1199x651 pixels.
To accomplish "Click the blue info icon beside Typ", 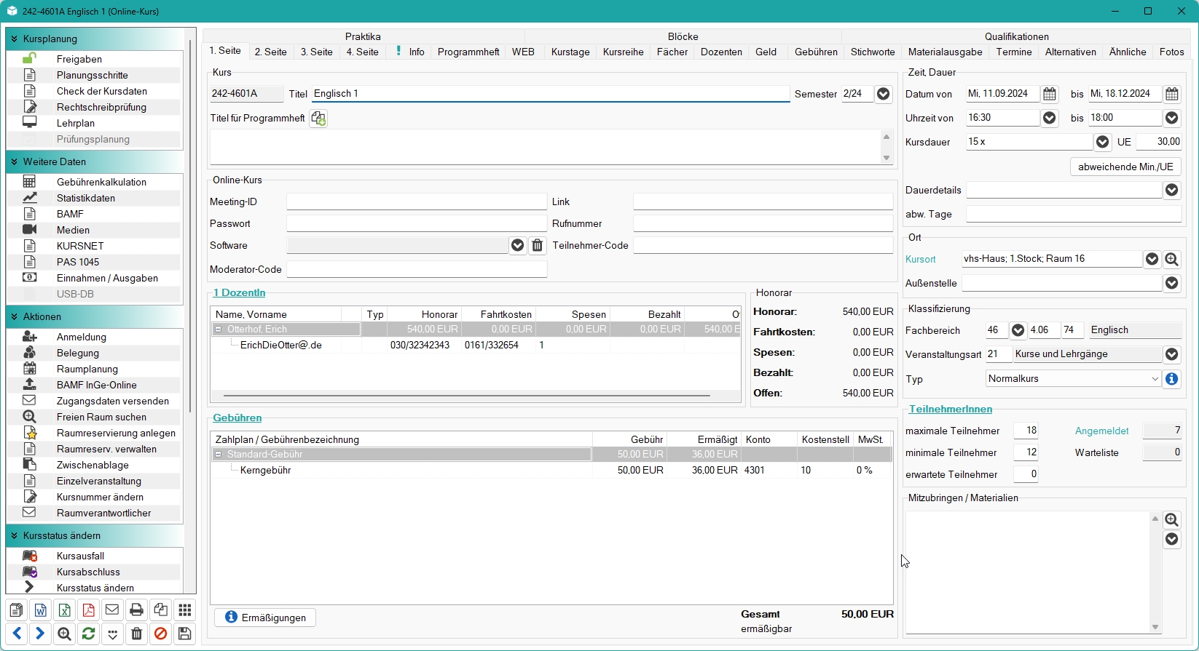I will coord(1171,379).
